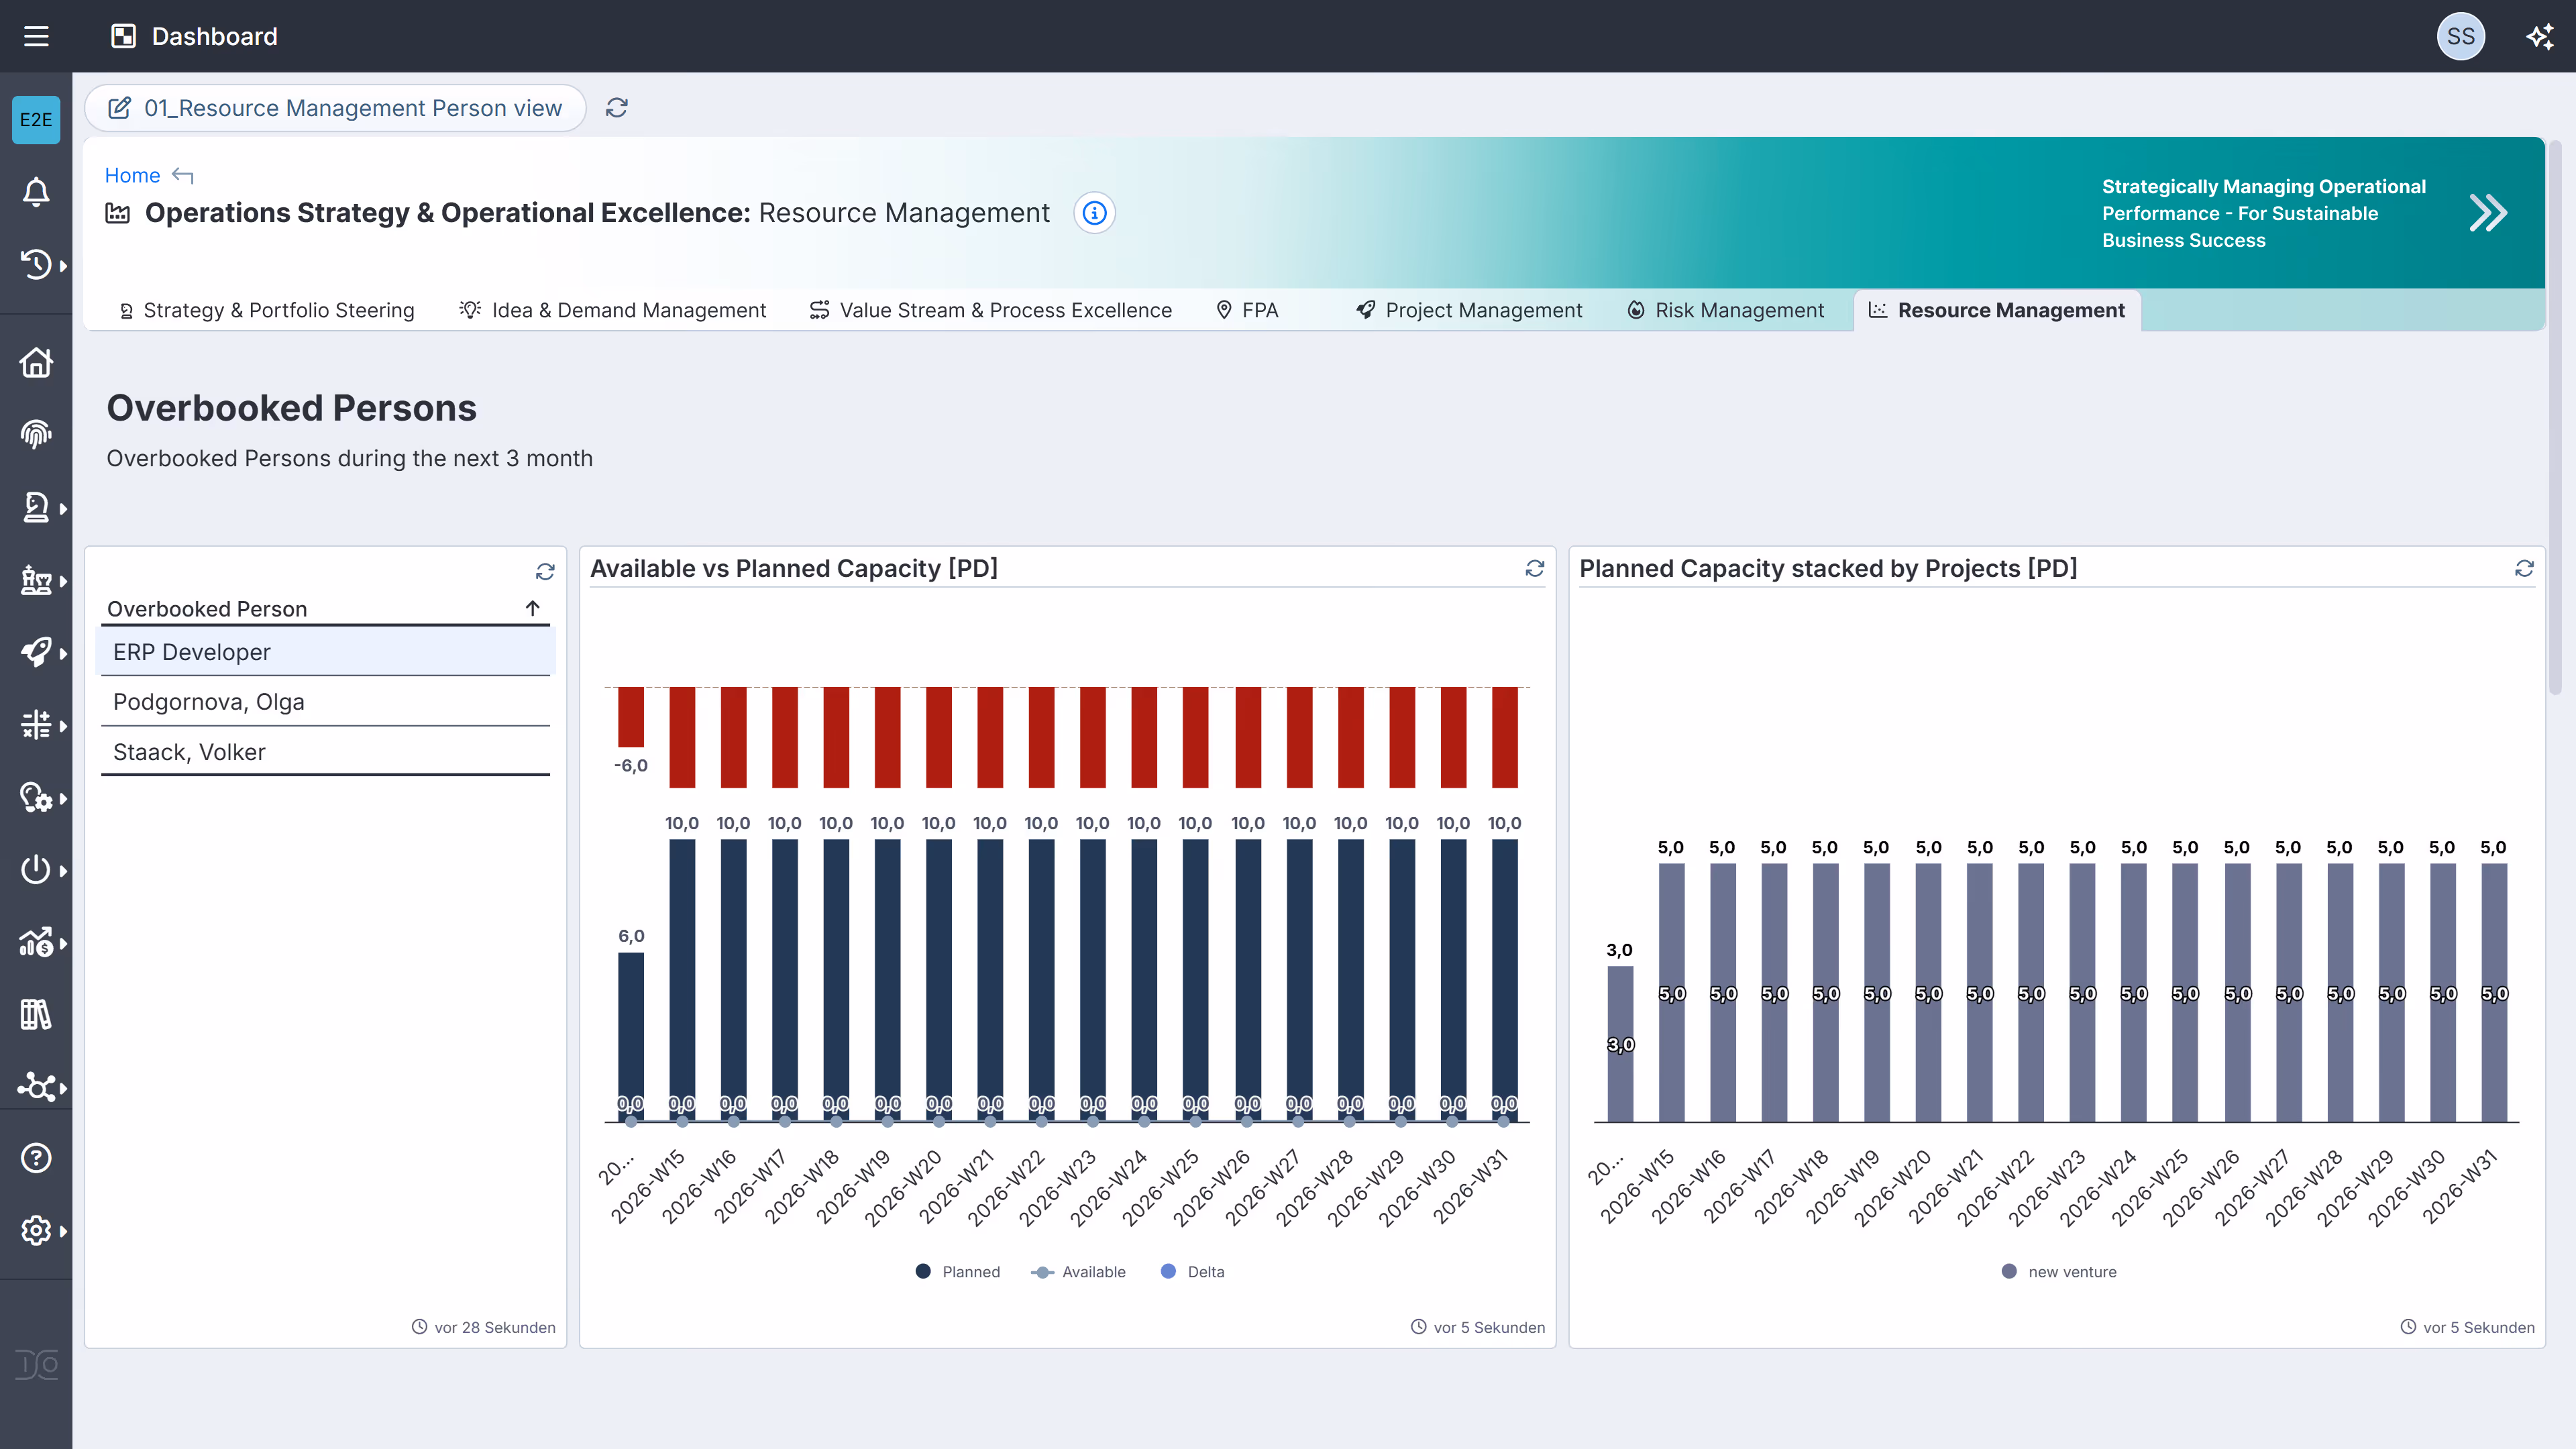Open the home icon in sidebar

[36, 362]
